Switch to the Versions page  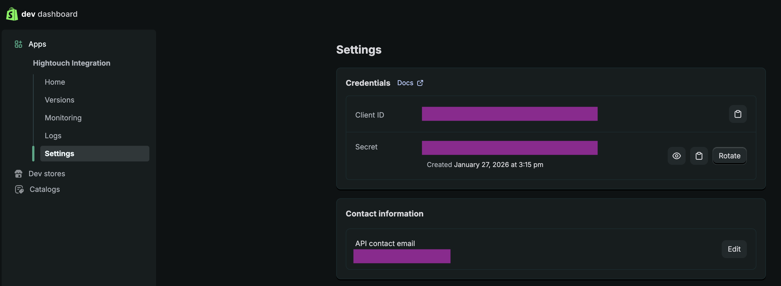point(59,100)
